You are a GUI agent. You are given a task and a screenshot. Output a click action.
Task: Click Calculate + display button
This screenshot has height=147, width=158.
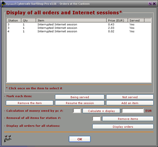[102, 111]
